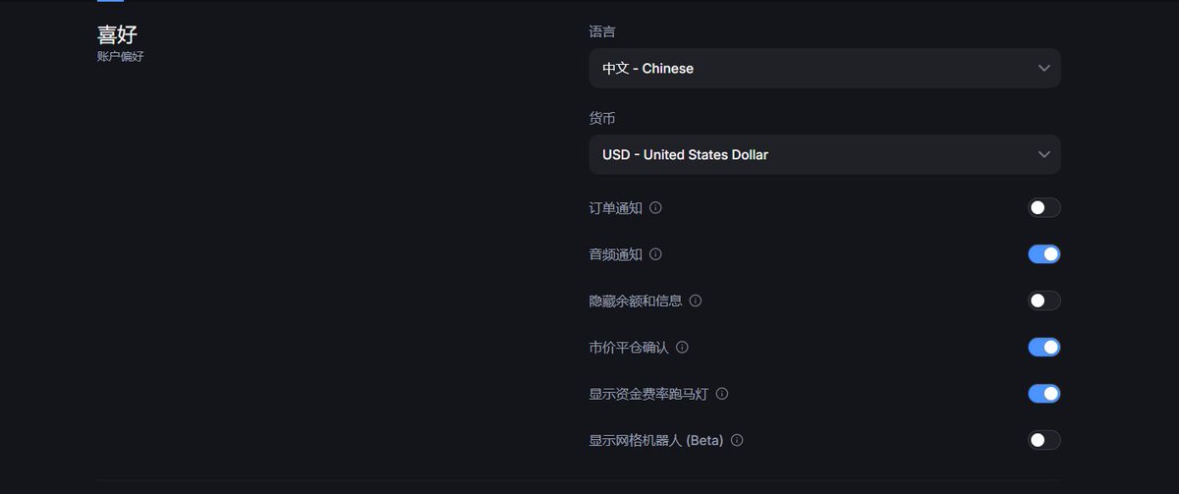1179x494 pixels.
Task: Open the 中文 - Chinese language dropdown
Action: (824, 69)
